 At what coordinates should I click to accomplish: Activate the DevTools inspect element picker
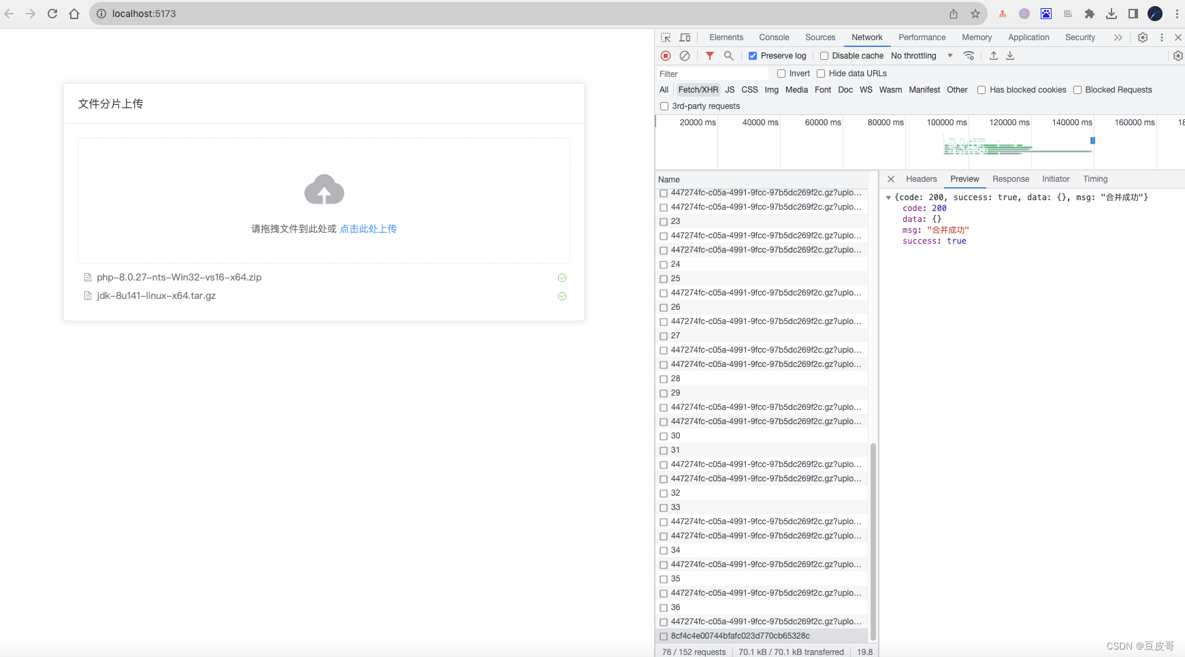coord(666,37)
